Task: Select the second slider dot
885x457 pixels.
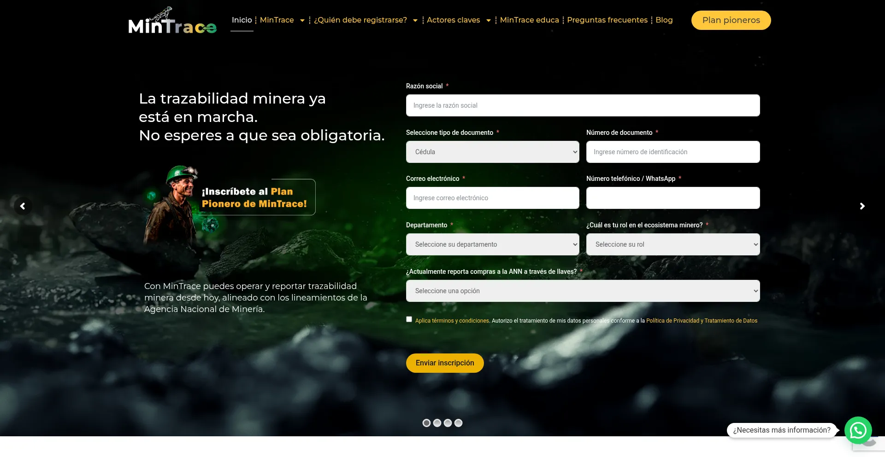Action: pos(437,423)
